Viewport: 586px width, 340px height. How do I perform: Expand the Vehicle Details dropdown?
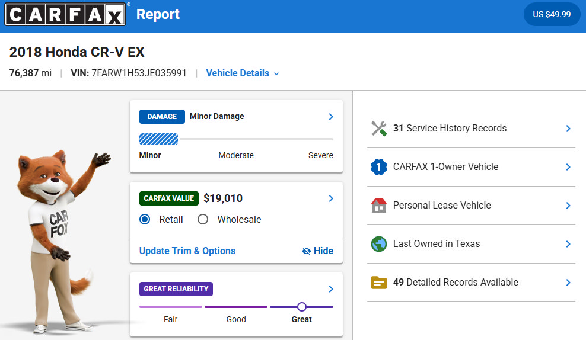243,73
